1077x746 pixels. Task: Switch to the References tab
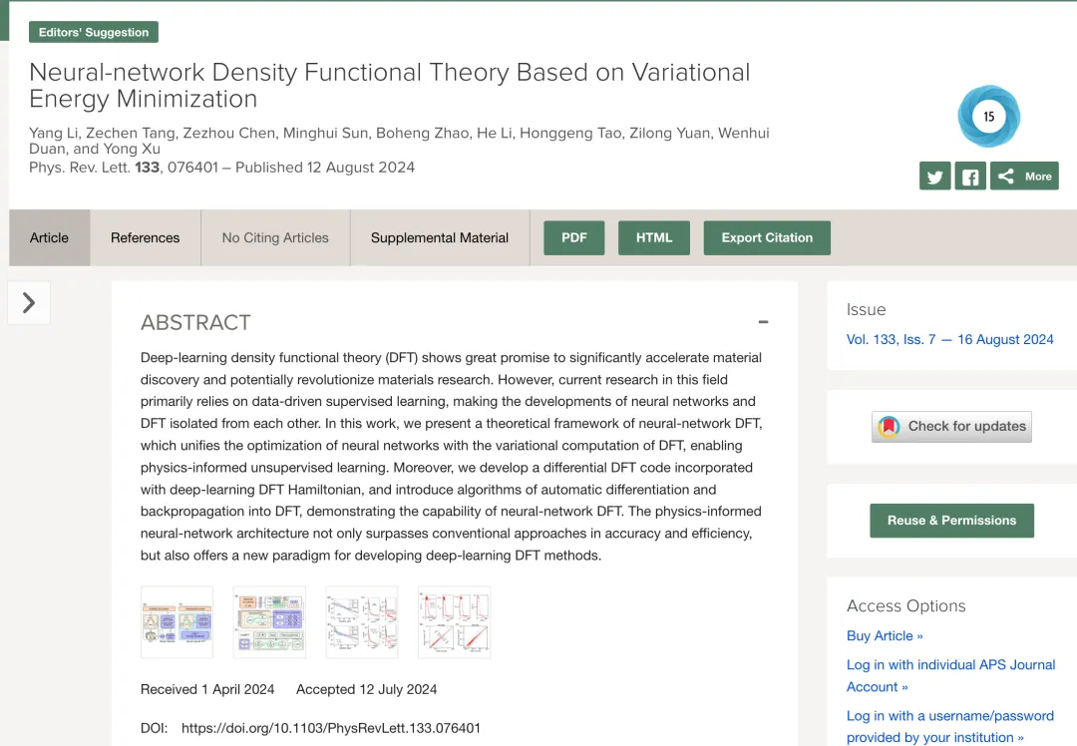coord(146,237)
